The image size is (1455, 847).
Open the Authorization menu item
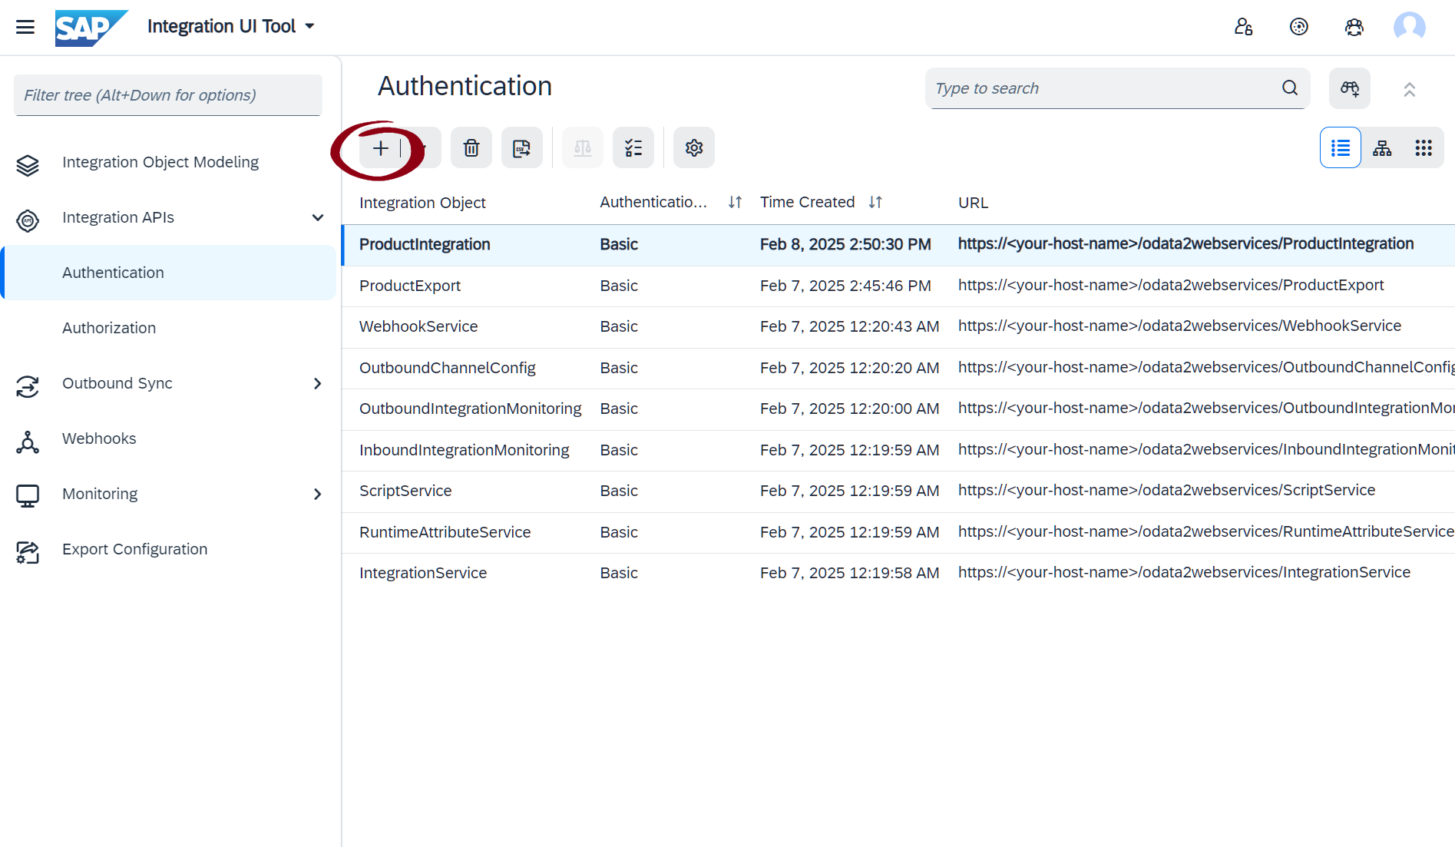pyautogui.click(x=109, y=328)
